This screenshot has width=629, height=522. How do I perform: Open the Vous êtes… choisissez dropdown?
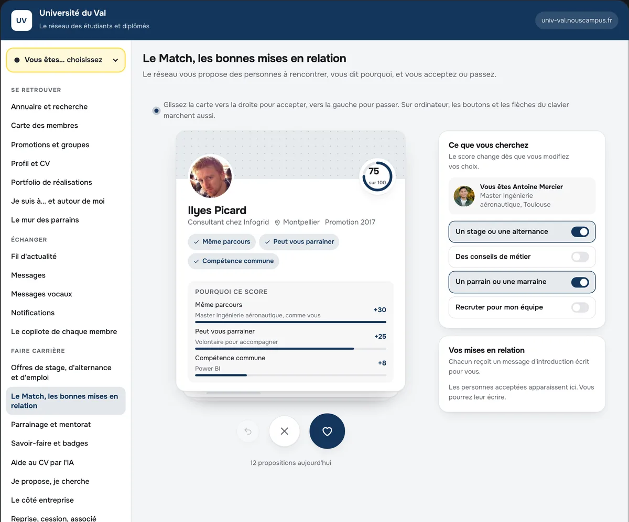[66, 60]
